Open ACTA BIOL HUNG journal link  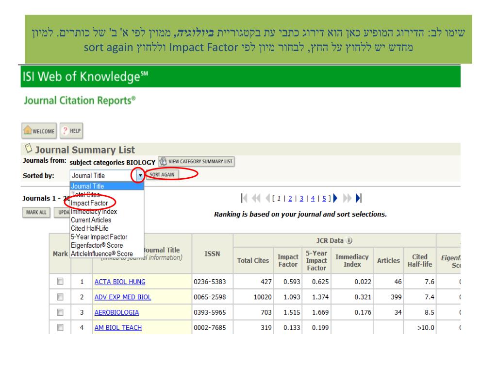pos(120,282)
